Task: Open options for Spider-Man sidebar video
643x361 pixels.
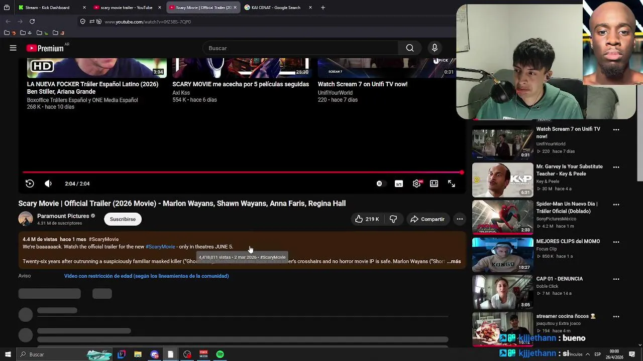Action: pos(616,205)
